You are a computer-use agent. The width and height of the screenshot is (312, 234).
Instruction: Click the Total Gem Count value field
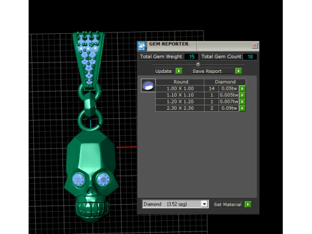point(250,57)
